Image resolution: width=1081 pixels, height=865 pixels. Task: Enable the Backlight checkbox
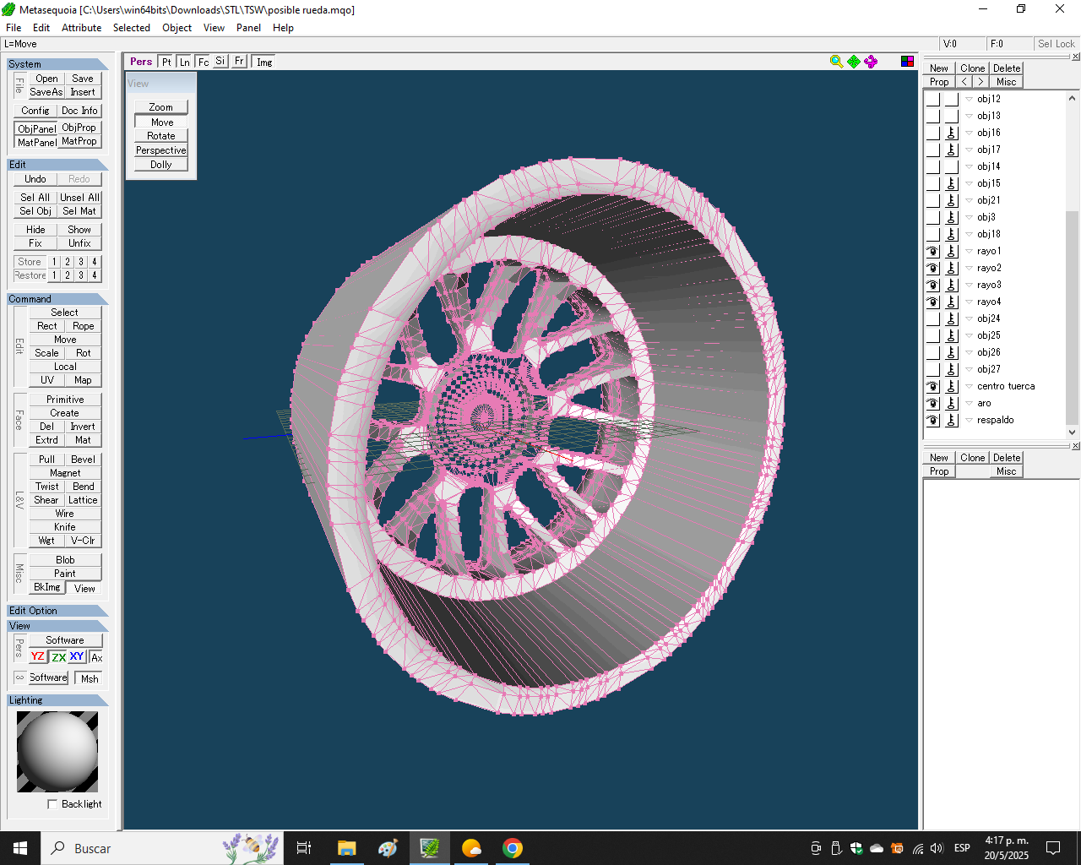click(52, 804)
